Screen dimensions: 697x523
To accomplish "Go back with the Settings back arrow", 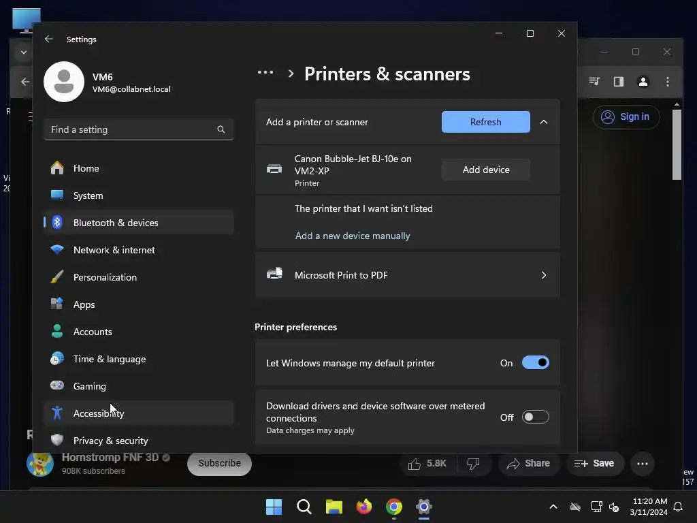I will click(x=49, y=39).
